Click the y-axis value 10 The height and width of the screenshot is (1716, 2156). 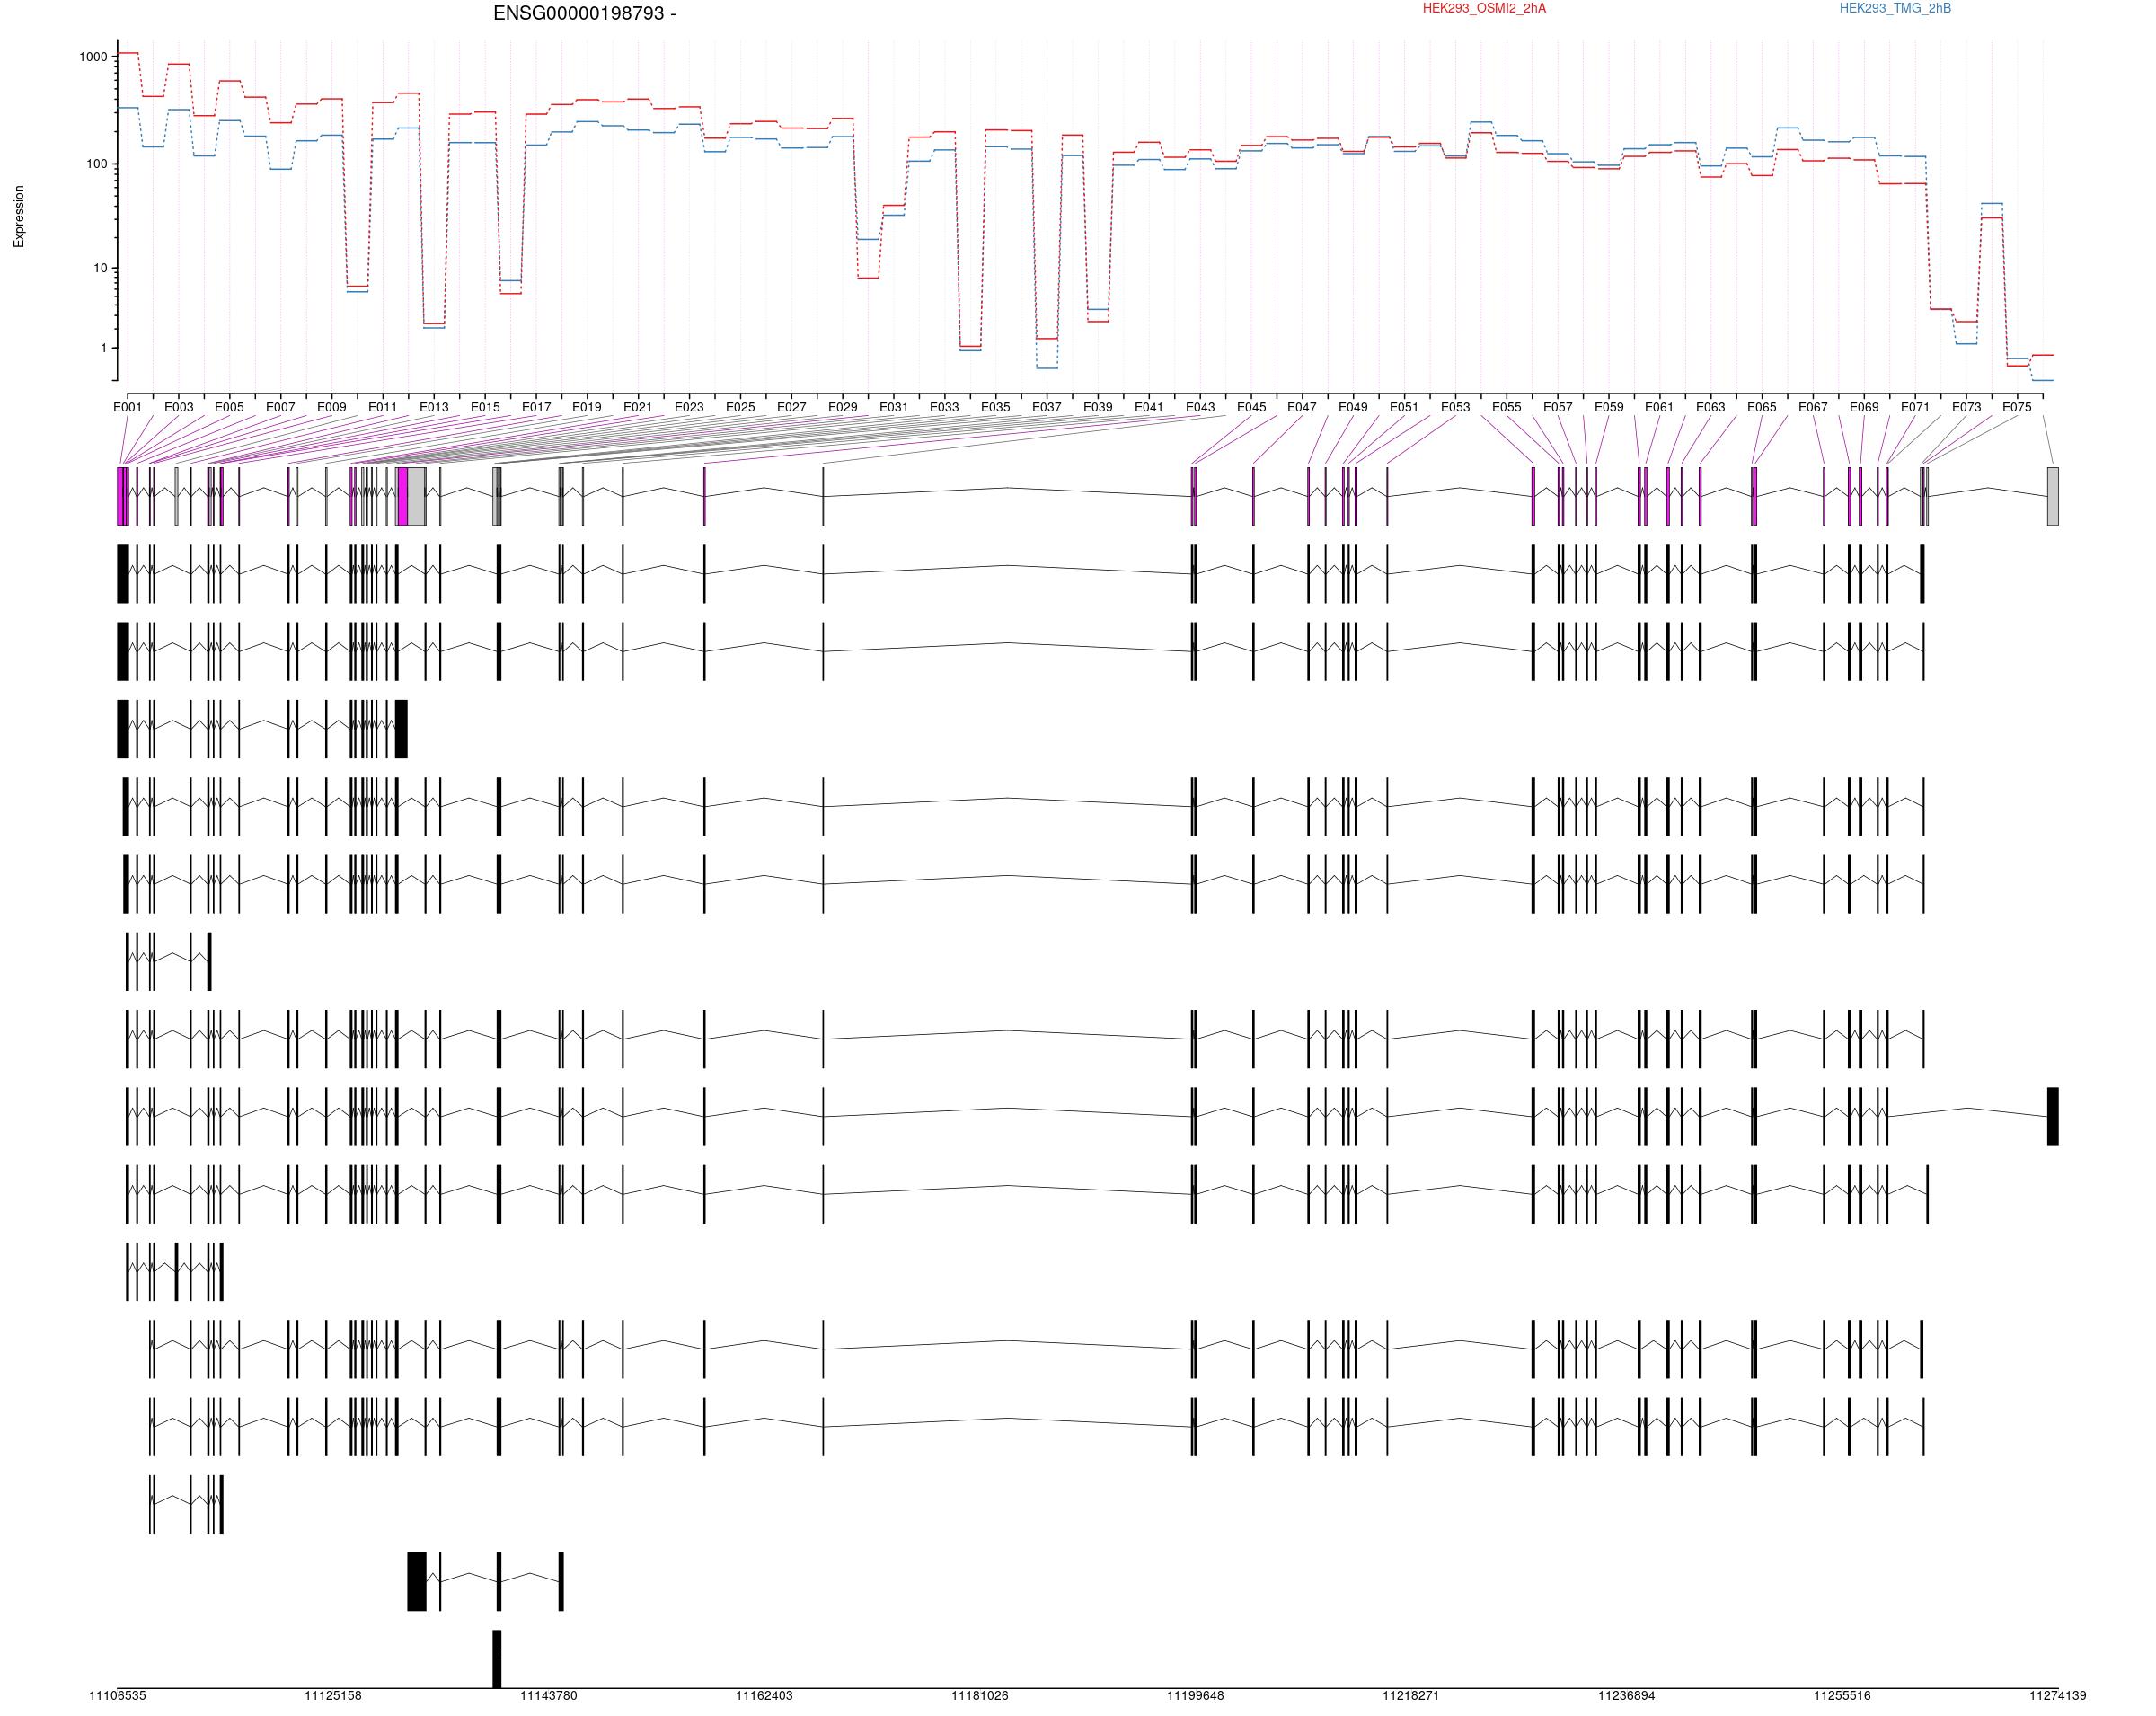(x=100, y=268)
